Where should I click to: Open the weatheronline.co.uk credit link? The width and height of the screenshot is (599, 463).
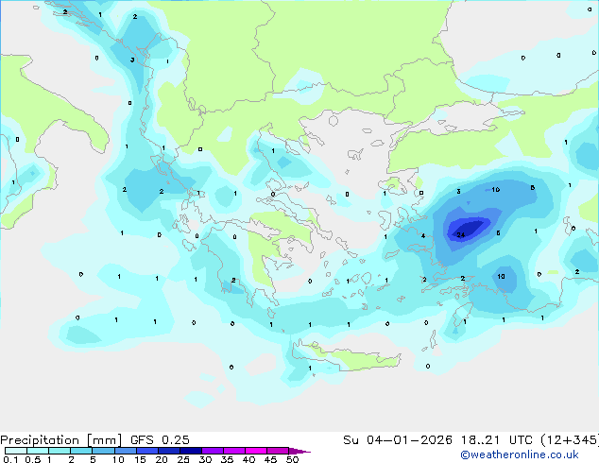[x=520, y=454]
